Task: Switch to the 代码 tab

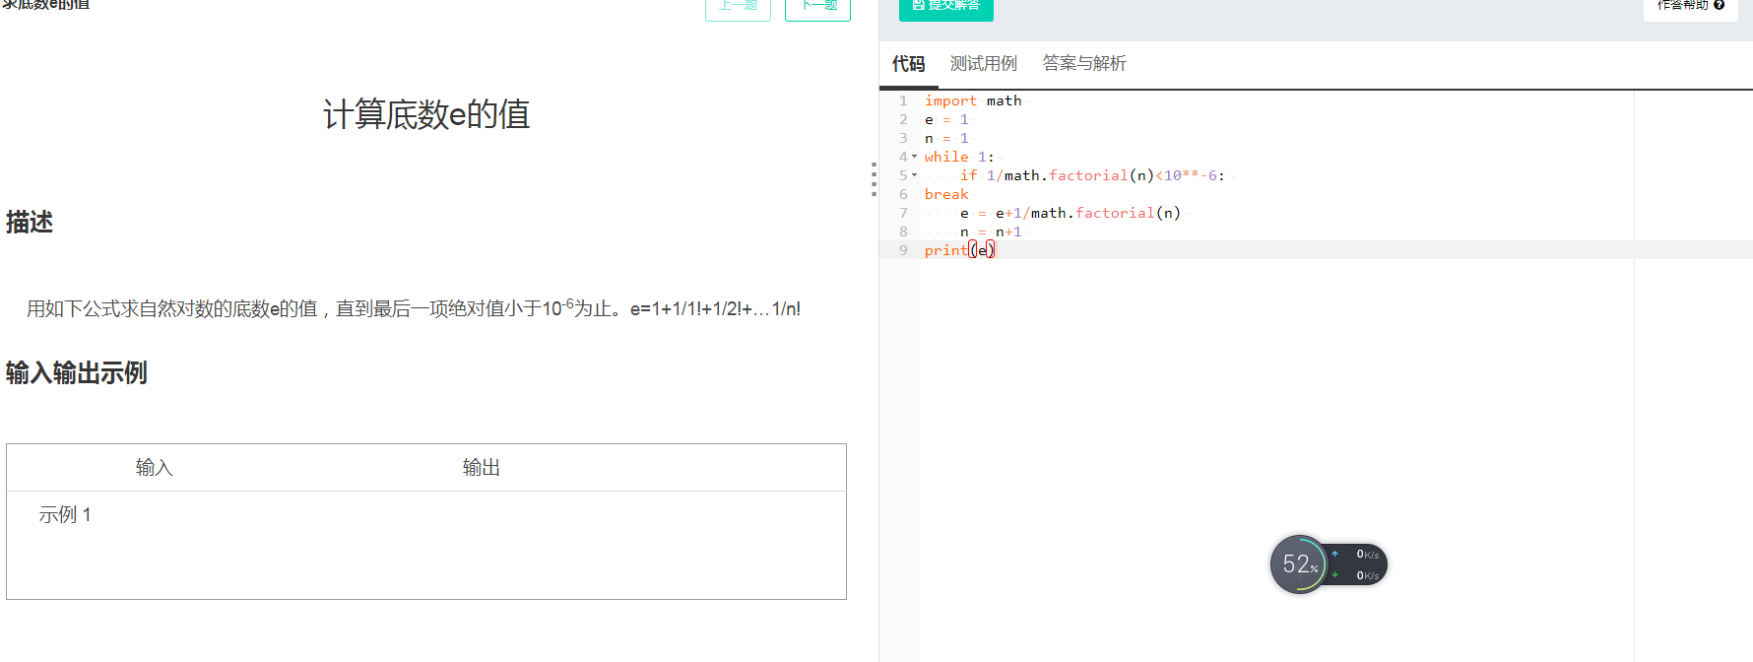Action: click(x=908, y=64)
